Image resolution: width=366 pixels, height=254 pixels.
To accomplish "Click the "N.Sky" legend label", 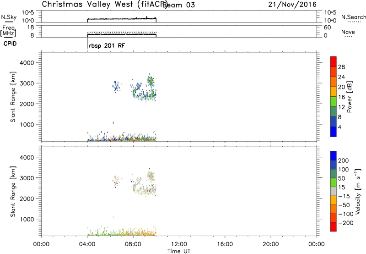I will click(9, 17).
